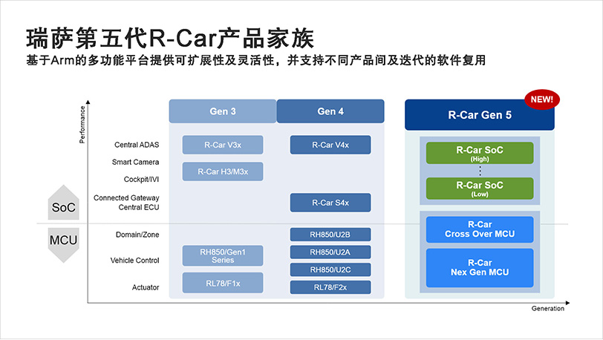This screenshot has width=603, height=340.
Task: Click the MCU downward arrow shape
Action: (63, 245)
